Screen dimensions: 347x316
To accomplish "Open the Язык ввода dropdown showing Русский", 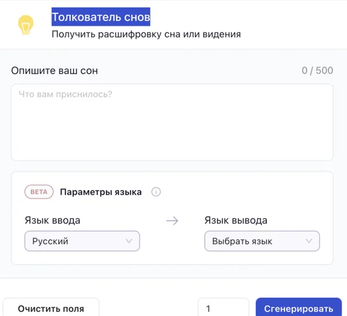I will (82, 241).
